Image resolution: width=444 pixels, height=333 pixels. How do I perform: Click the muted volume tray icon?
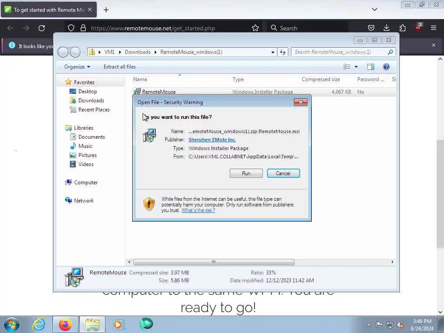pyautogui.click(x=400, y=325)
